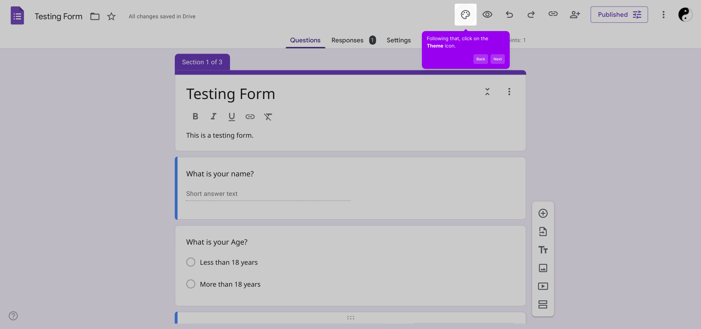Click the Add image icon

[x=543, y=268]
